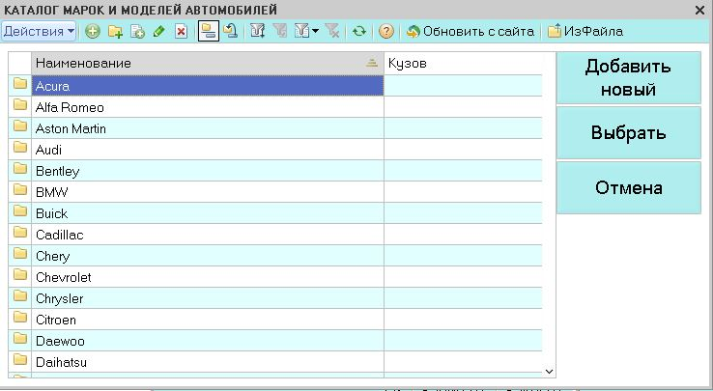Click the Добавить новый button
713x391 pixels.
point(628,78)
